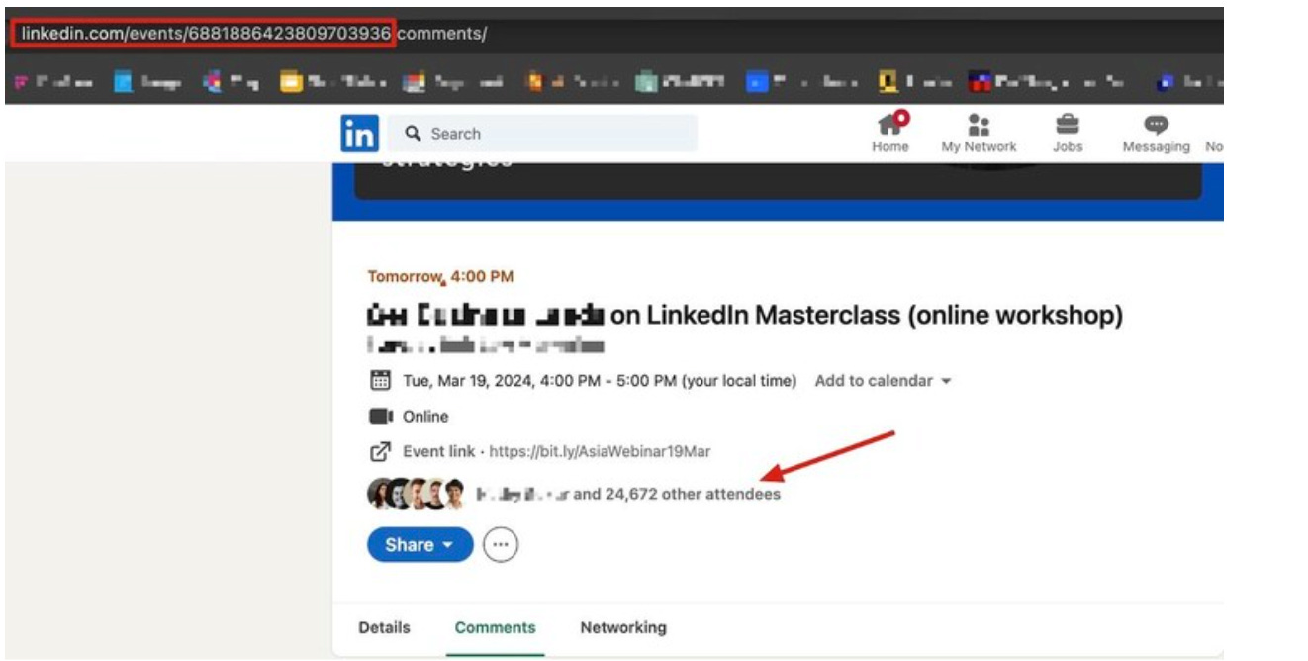
Task: Open the first bookmark in bookmarks bar
Action: tap(54, 84)
